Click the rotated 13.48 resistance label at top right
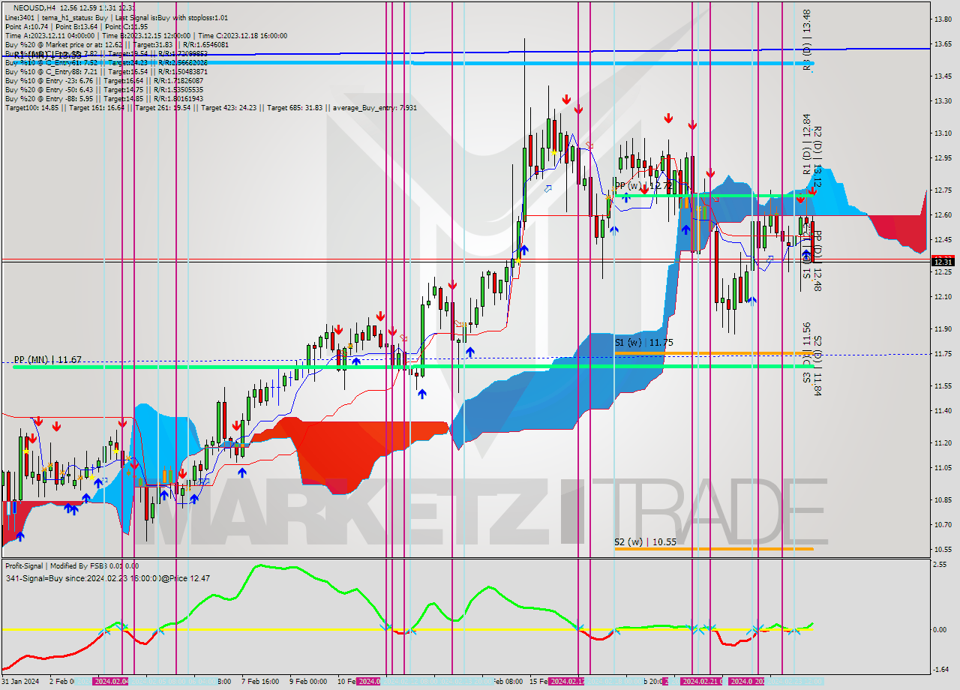This screenshot has height=690, width=960. pos(806,39)
